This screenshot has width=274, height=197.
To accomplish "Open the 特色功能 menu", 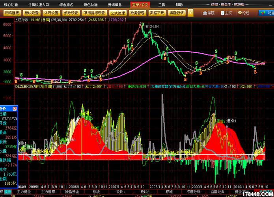I will point(91,5).
